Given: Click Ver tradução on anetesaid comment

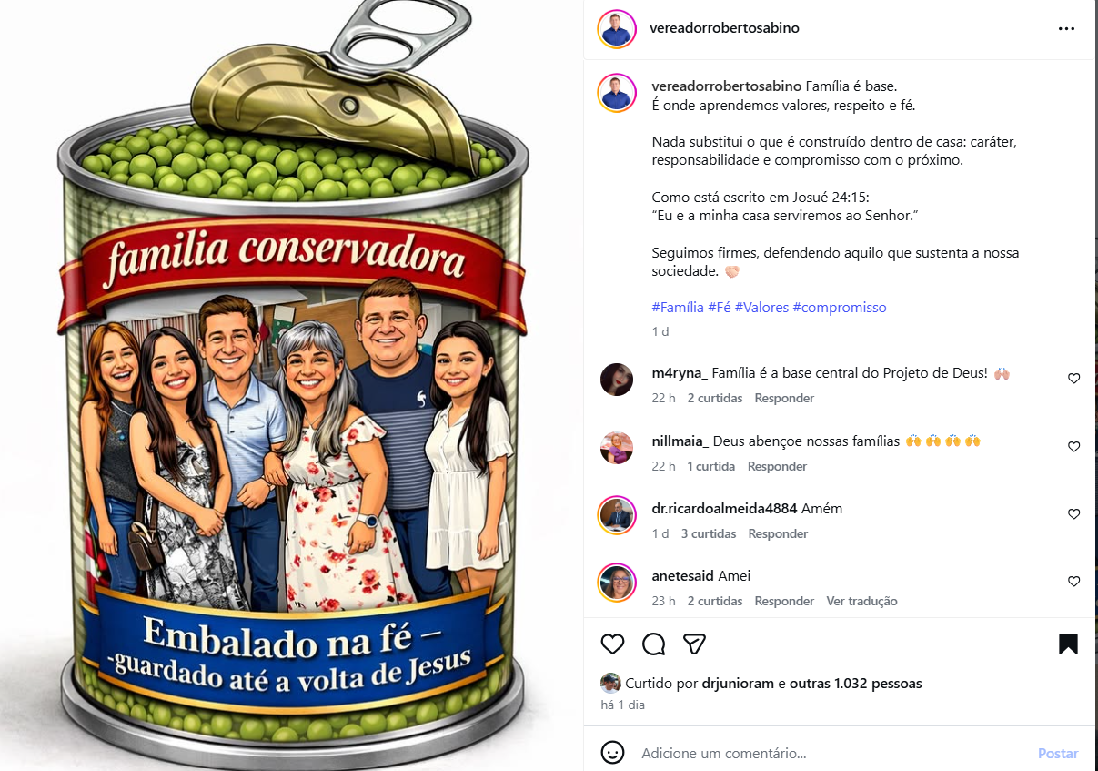Looking at the screenshot, I should coord(861,601).
